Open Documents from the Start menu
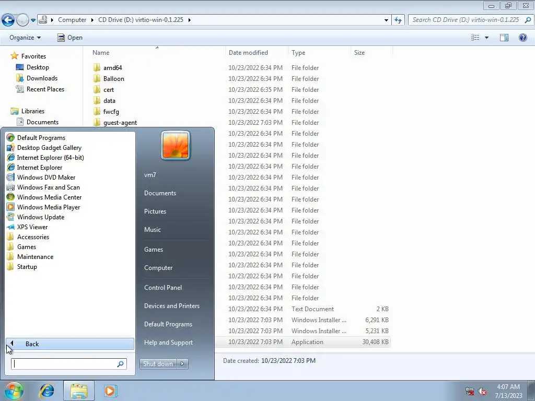The image size is (535, 401). click(160, 193)
